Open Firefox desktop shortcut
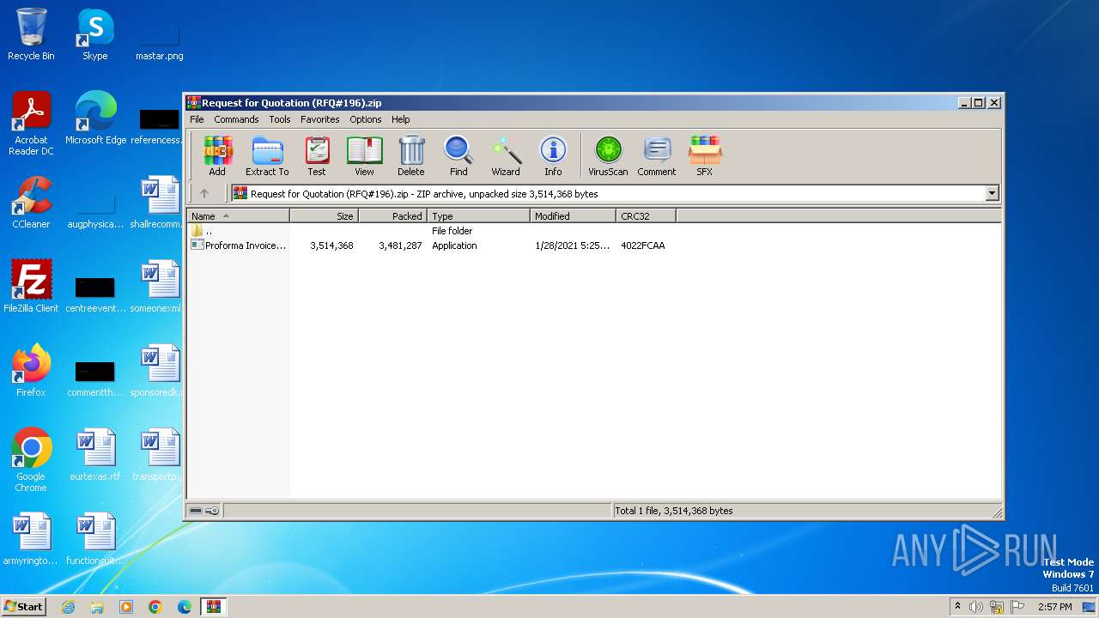Viewport: 1099px width, 618px height. [31, 371]
